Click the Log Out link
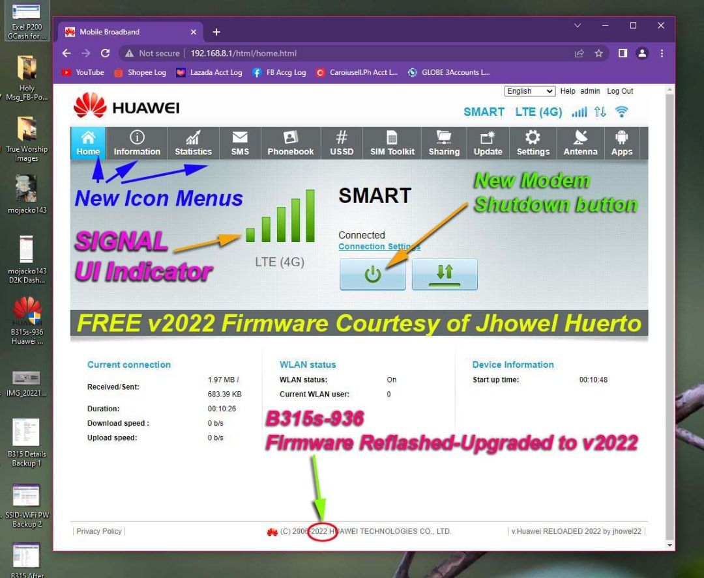 (x=620, y=91)
